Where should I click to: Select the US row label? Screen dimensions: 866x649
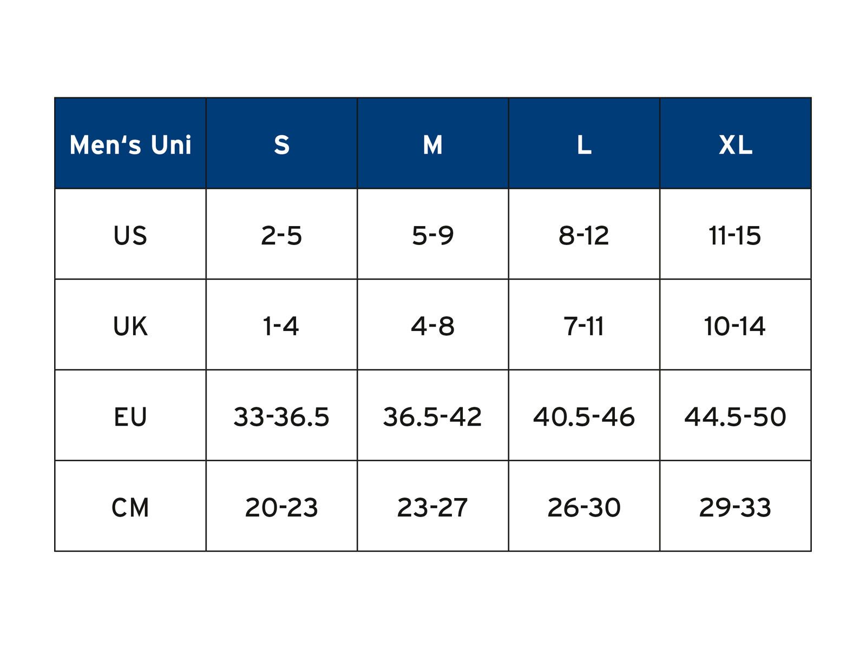130,235
